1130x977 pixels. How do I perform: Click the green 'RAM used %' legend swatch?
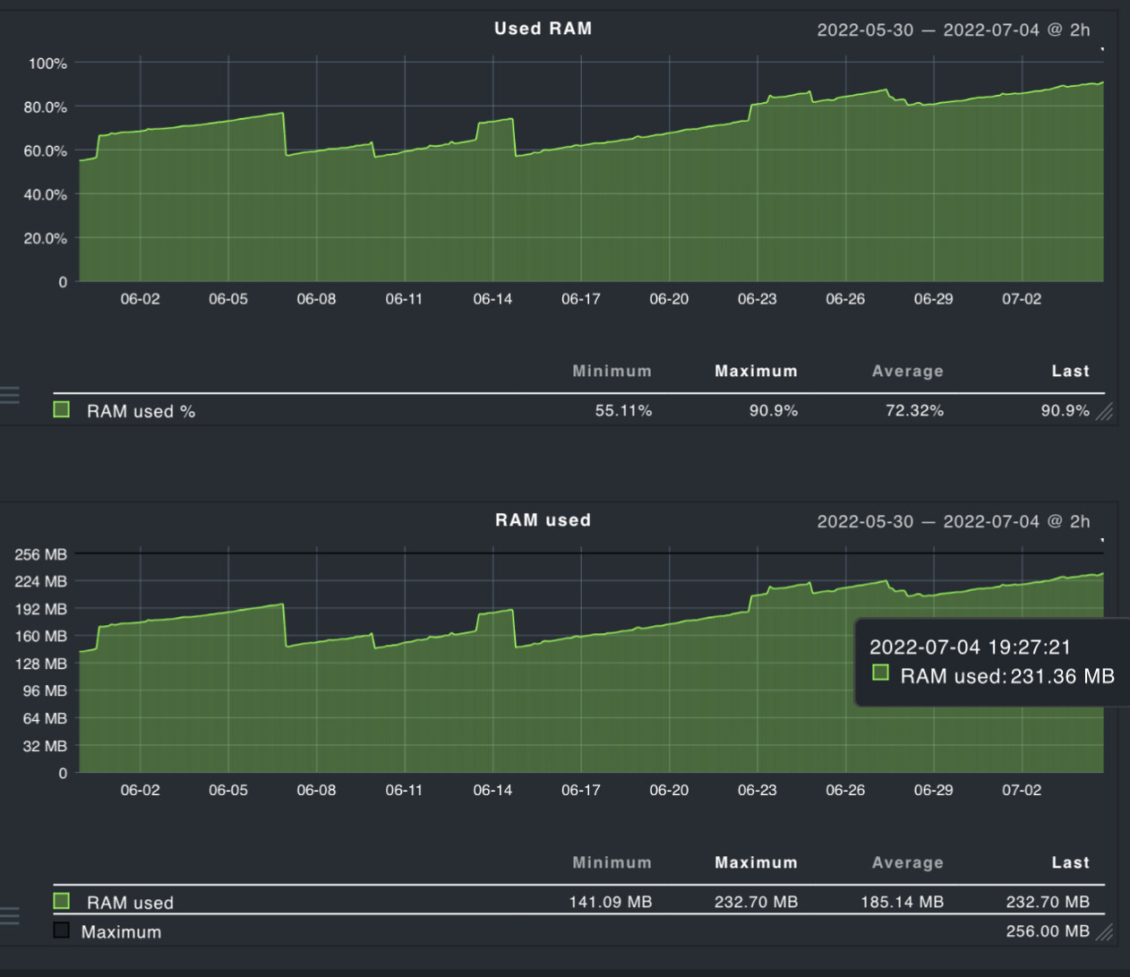62,410
